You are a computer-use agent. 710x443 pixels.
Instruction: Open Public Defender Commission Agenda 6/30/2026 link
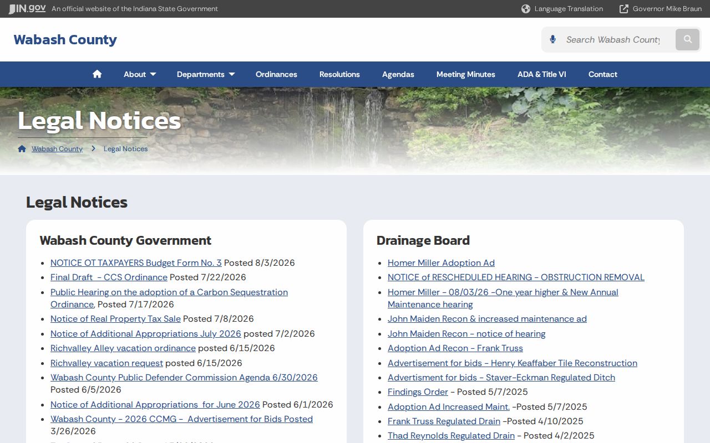point(184,378)
